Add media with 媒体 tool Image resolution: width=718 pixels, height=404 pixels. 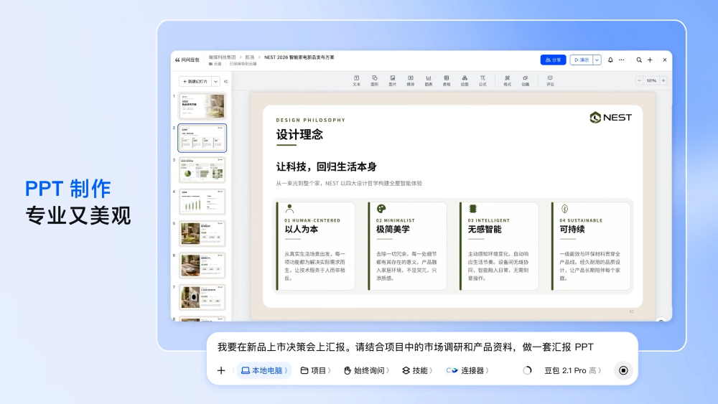tap(411, 80)
